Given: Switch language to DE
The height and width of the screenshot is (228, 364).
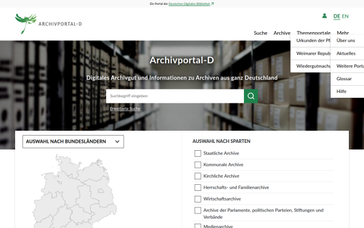Looking at the screenshot, I should [337, 16].
